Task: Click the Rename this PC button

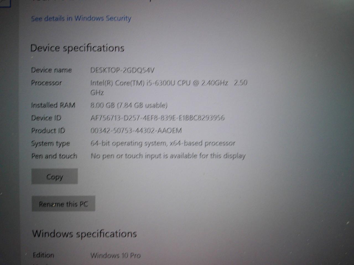Action: point(63,204)
